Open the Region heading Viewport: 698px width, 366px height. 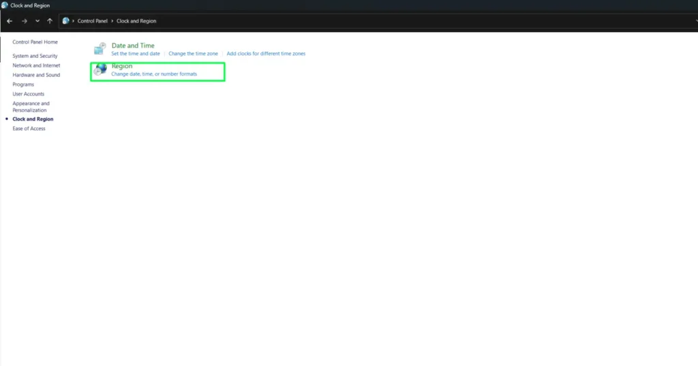pos(121,66)
